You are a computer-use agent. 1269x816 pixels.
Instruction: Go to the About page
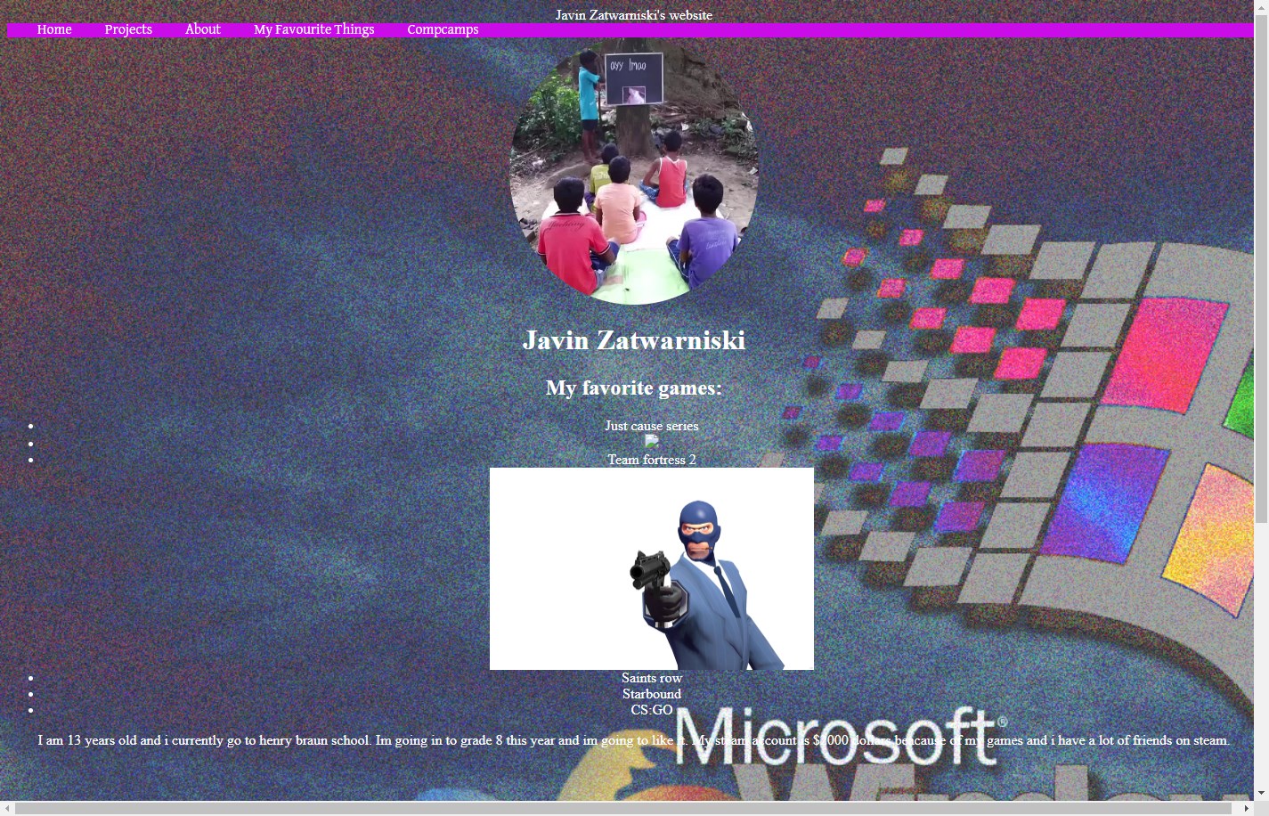coord(203,29)
